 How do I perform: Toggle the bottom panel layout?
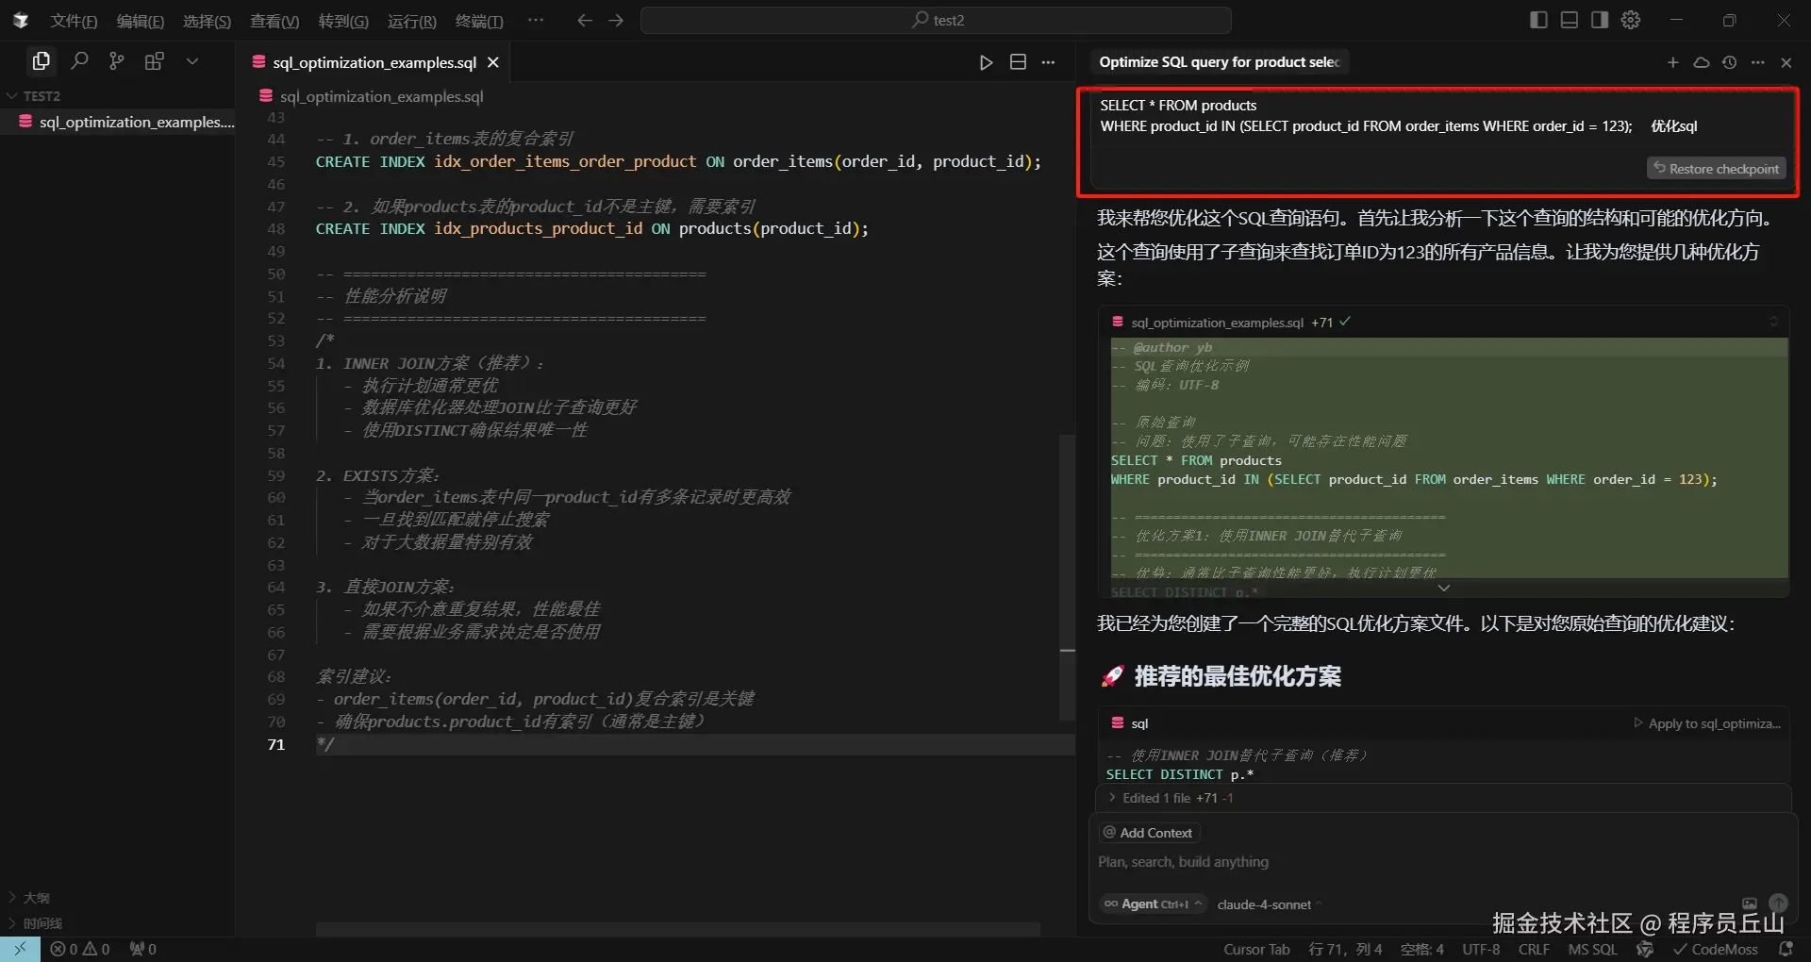1570,20
